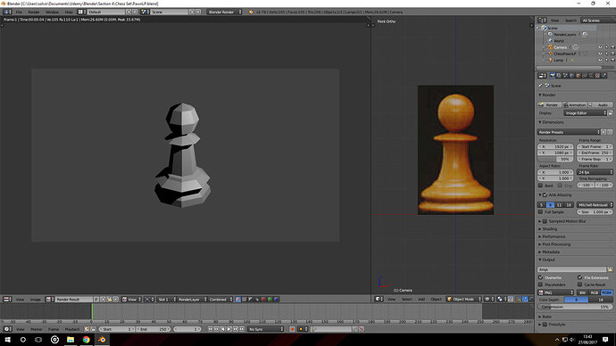Image resolution: width=616 pixels, height=346 pixels.
Task: Open the Render menu in top bar
Action: point(34,12)
